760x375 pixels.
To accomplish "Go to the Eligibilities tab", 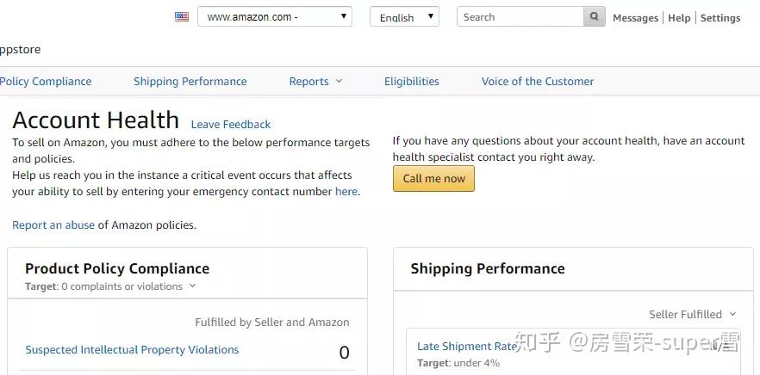I will (x=411, y=82).
